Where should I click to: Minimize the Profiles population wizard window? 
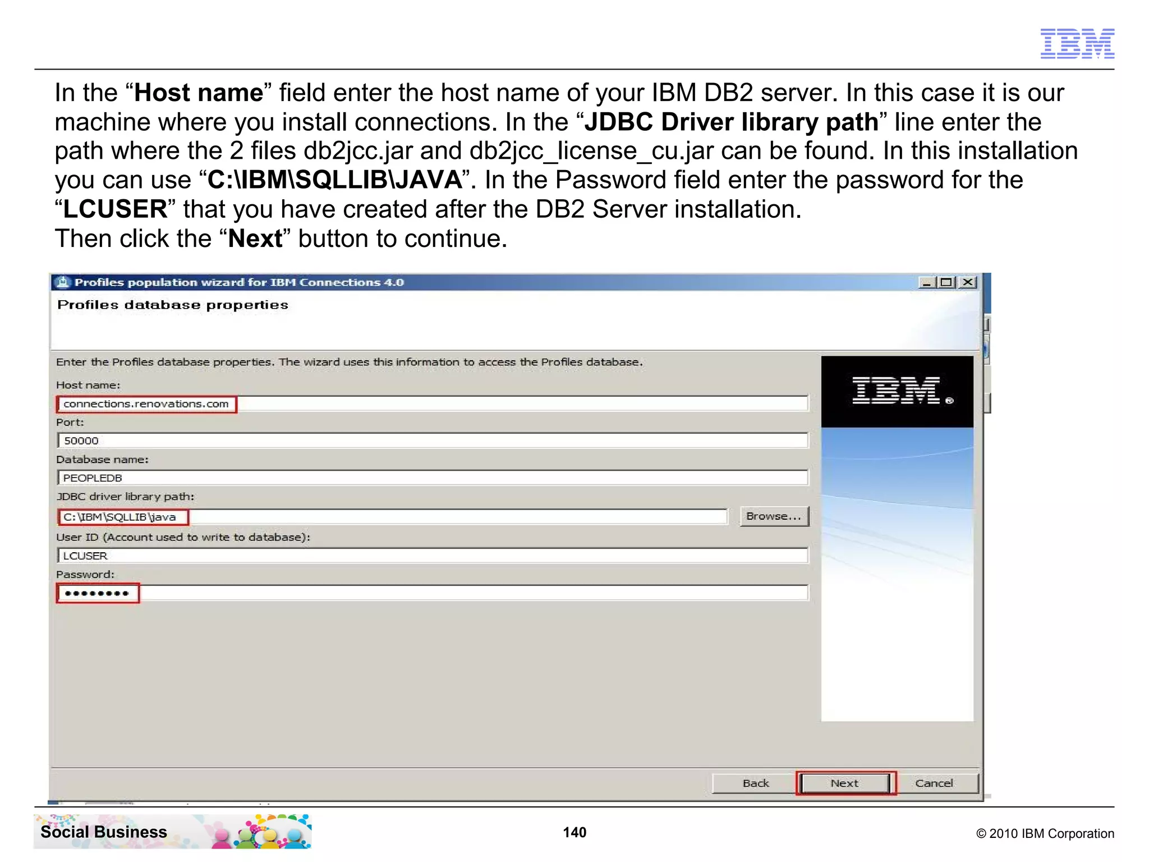[x=926, y=282]
